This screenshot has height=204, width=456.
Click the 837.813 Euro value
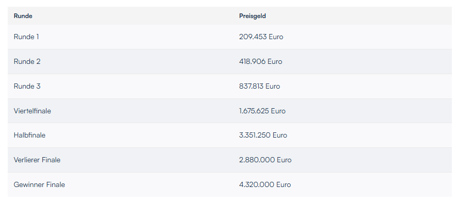(259, 86)
